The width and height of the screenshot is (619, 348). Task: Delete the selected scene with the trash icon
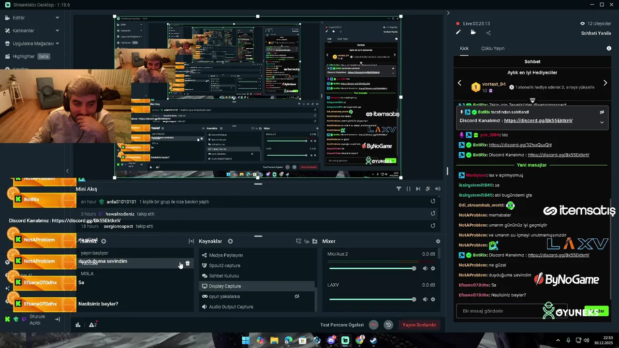click(x=188, y=263)
